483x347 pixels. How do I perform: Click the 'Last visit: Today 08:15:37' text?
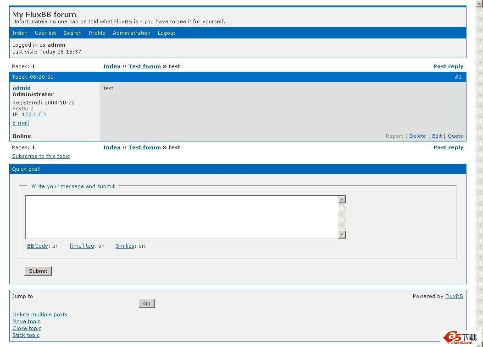coord(46,52)
